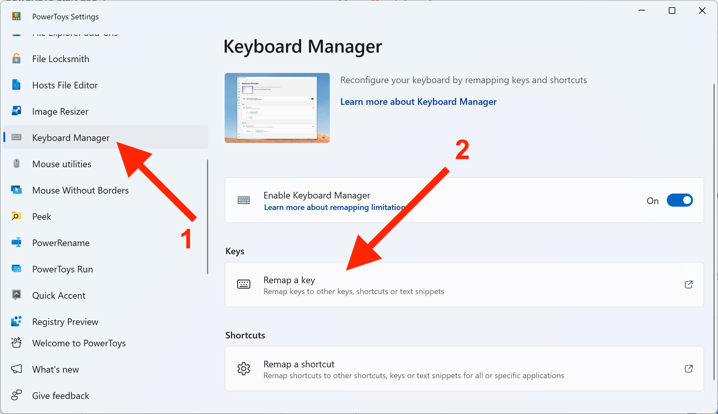This screenshot has width=718, height=414.
Task: Click the Enable Keyboard Manager label text
Action: [317, 195]
